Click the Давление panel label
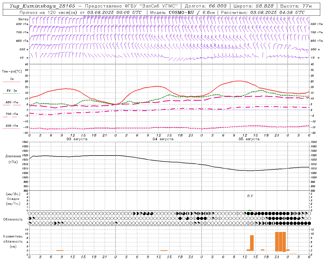Screen dimensions: 324x259 click(13, 156)
